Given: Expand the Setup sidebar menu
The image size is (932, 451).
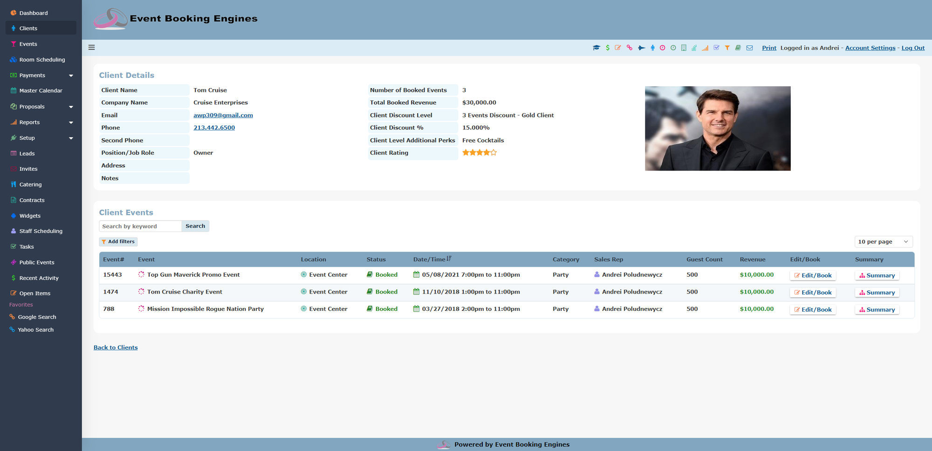Looking at the screenshot, I should pos(71,138).
